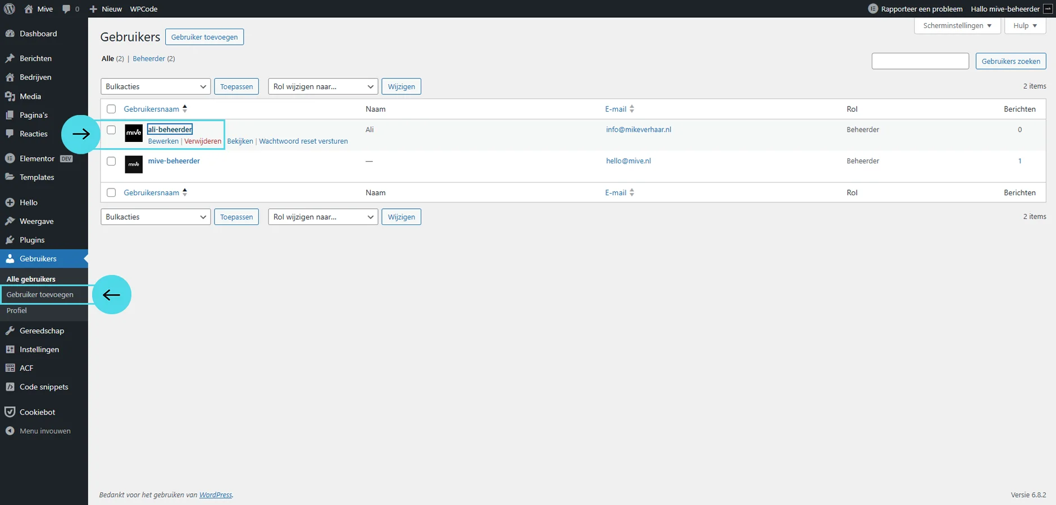Click the WordPress logo icon in admin bar
The width and height of the screenshot is (1056, 505).
(10, 9)
